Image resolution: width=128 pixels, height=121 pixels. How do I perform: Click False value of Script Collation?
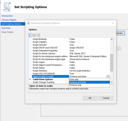(72, 42)
